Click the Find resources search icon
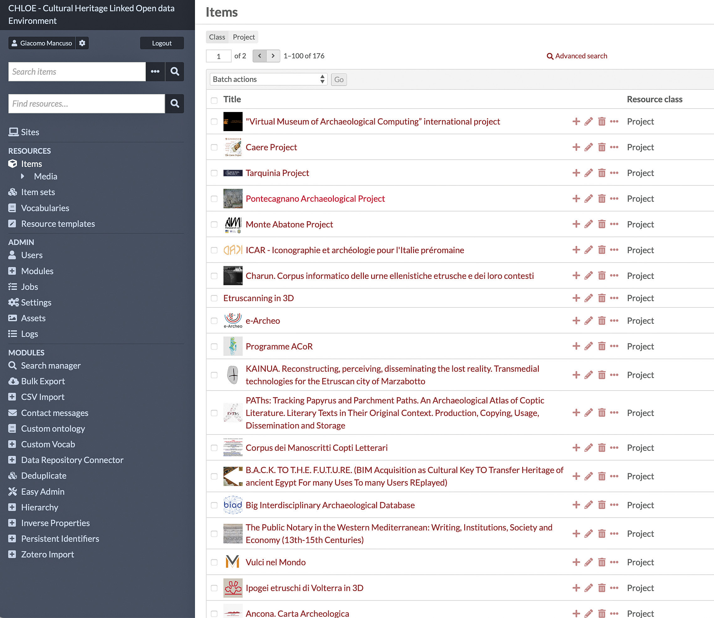 (175, 104)
